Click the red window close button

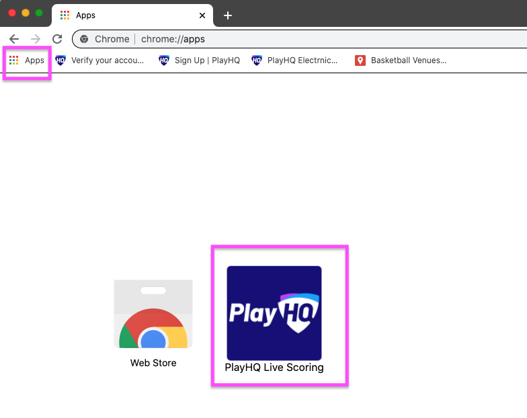click(x=12, y=13)
